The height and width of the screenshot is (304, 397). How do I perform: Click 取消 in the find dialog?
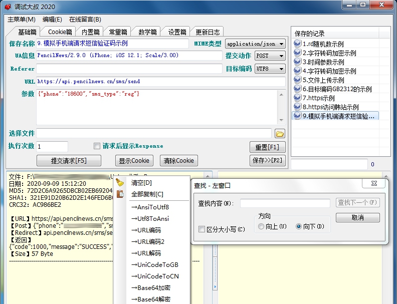[x=358, y=217]
